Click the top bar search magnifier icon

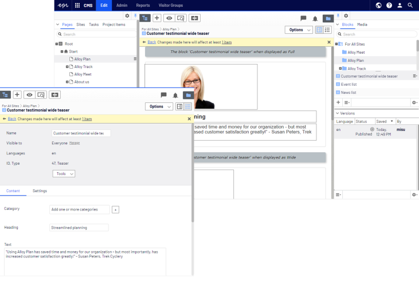point(410,5)
